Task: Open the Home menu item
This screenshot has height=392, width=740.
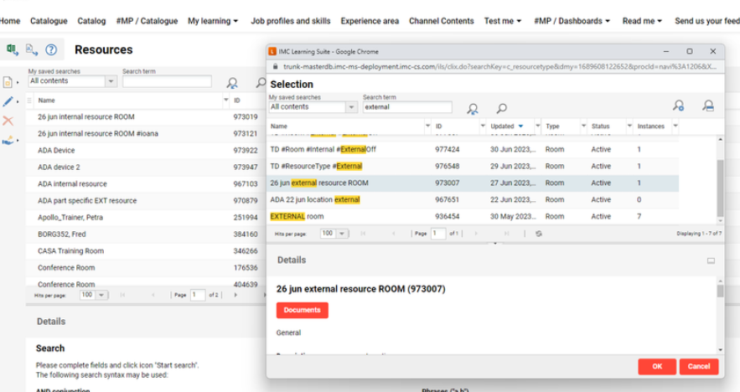Action: (10, 21)
